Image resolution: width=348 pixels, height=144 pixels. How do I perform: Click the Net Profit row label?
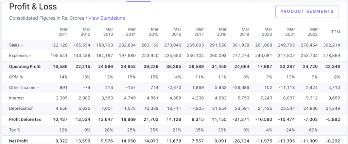coord(18,141)
